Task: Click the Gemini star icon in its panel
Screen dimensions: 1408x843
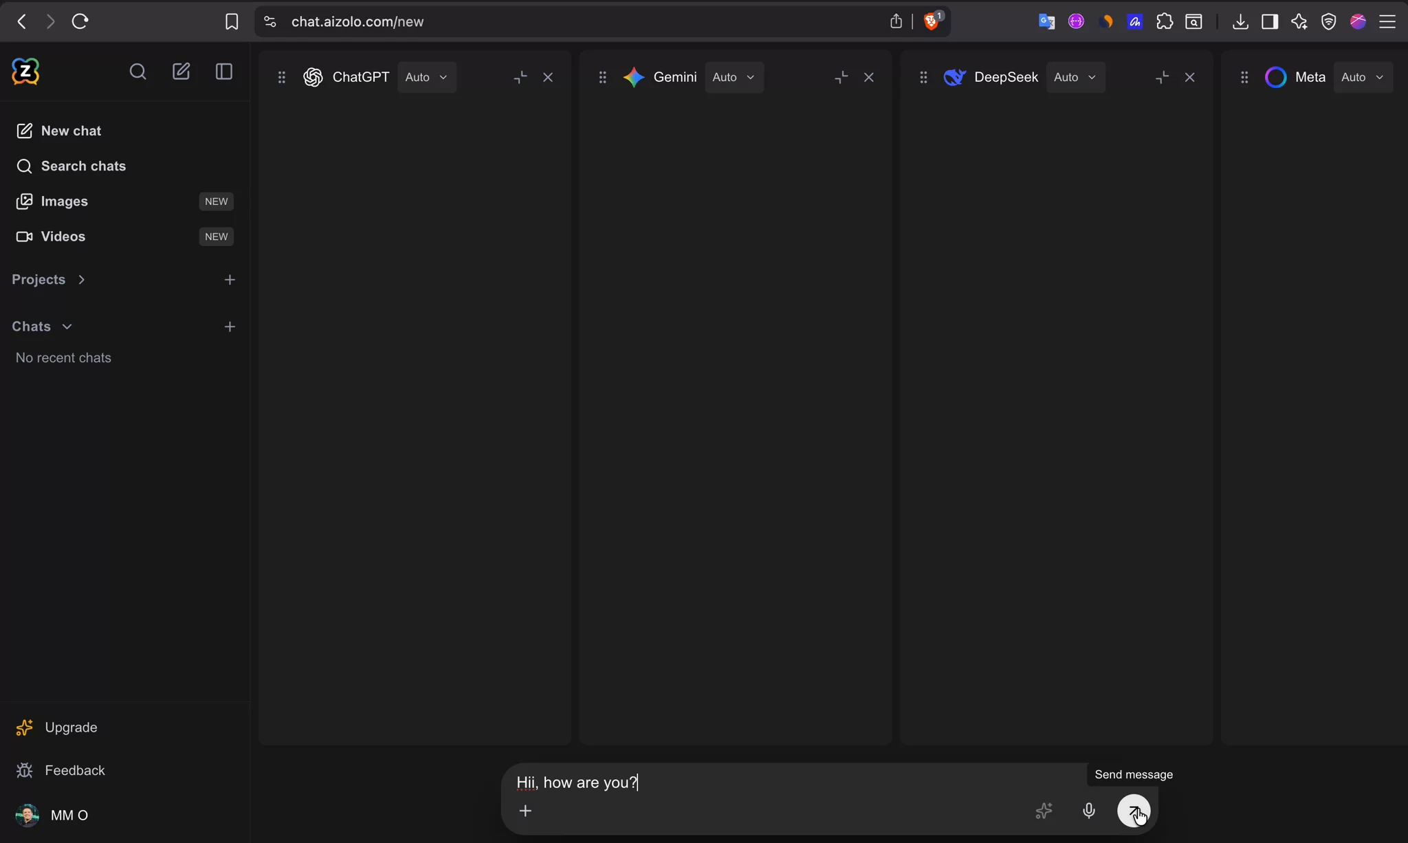Action: pos(633,77)
